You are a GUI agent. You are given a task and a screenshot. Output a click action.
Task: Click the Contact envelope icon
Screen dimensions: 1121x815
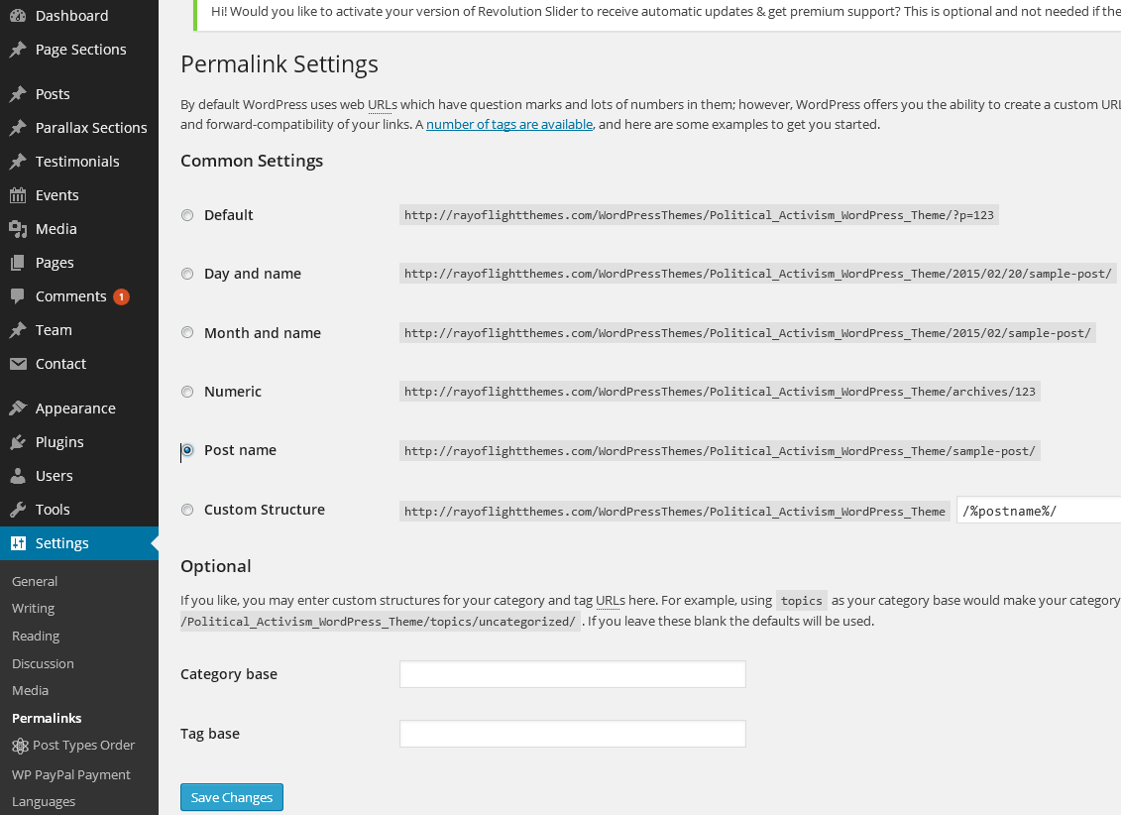[x=18, y=364]
